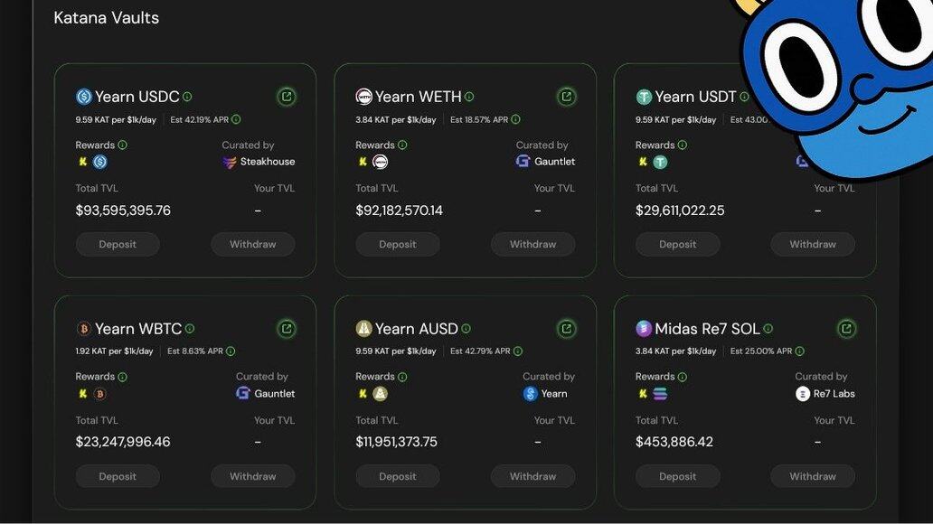Deposit into Yearn AUSD vault
The width and height of the screenshot is (933, 524).
pos(397,476)
